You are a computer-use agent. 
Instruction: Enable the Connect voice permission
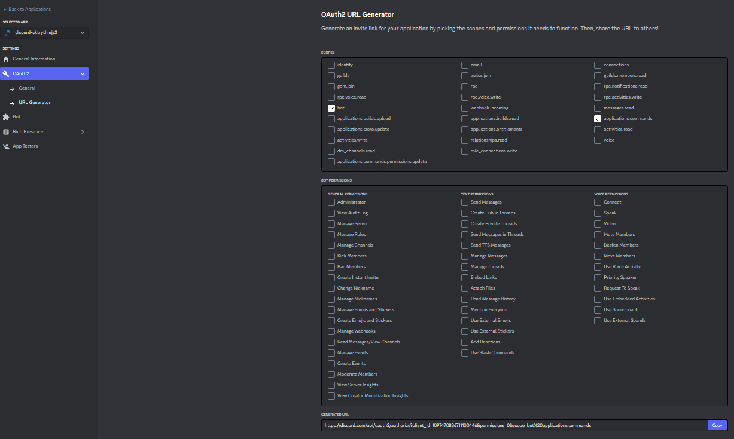coord(597,202)
